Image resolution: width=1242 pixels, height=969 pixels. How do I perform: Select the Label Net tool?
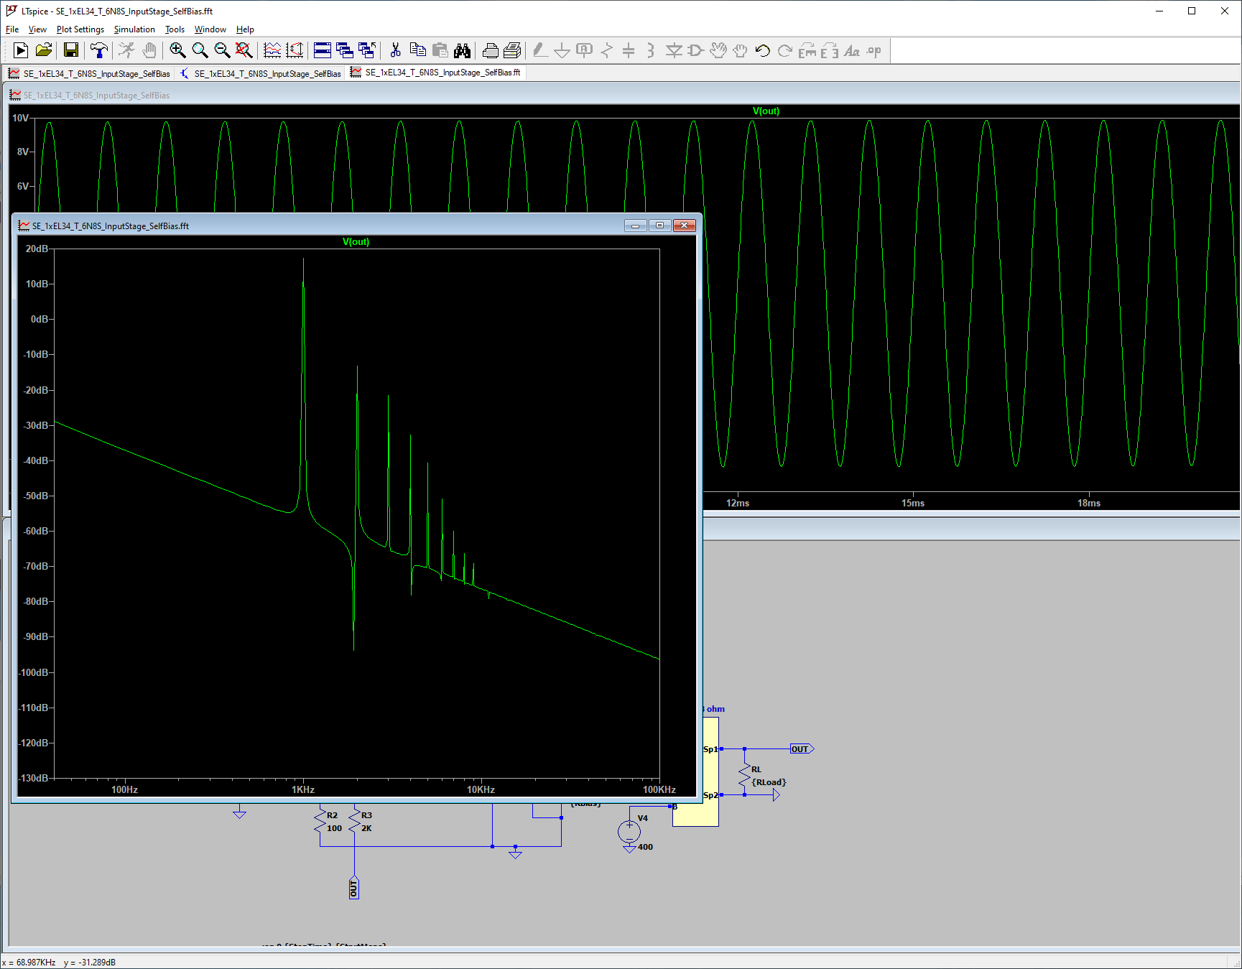[x=585, y=50]
